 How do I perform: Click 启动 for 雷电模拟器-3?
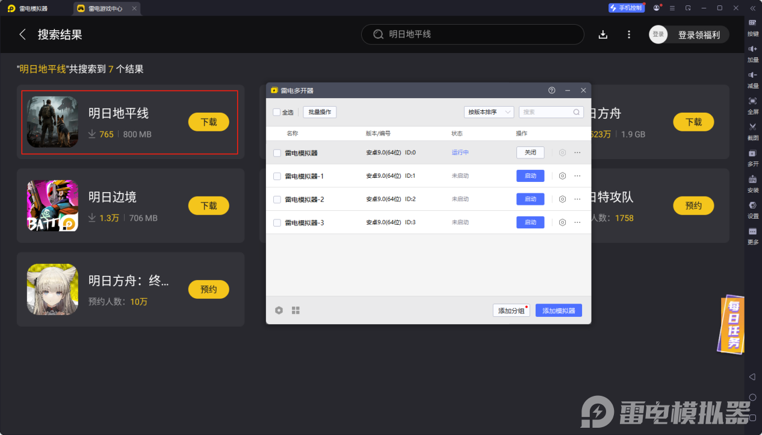(x=530, y=222)
